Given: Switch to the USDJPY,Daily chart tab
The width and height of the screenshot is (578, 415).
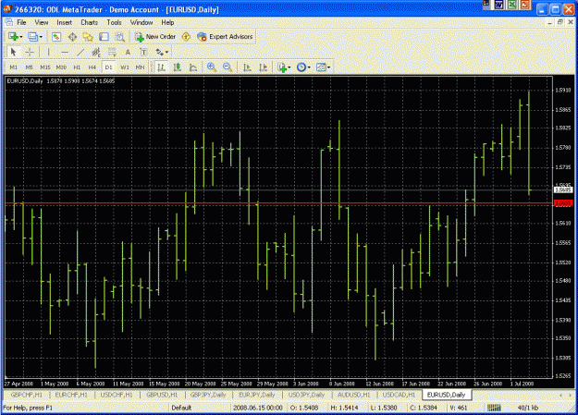Looking at the screenshot, I should click(306, 395).
